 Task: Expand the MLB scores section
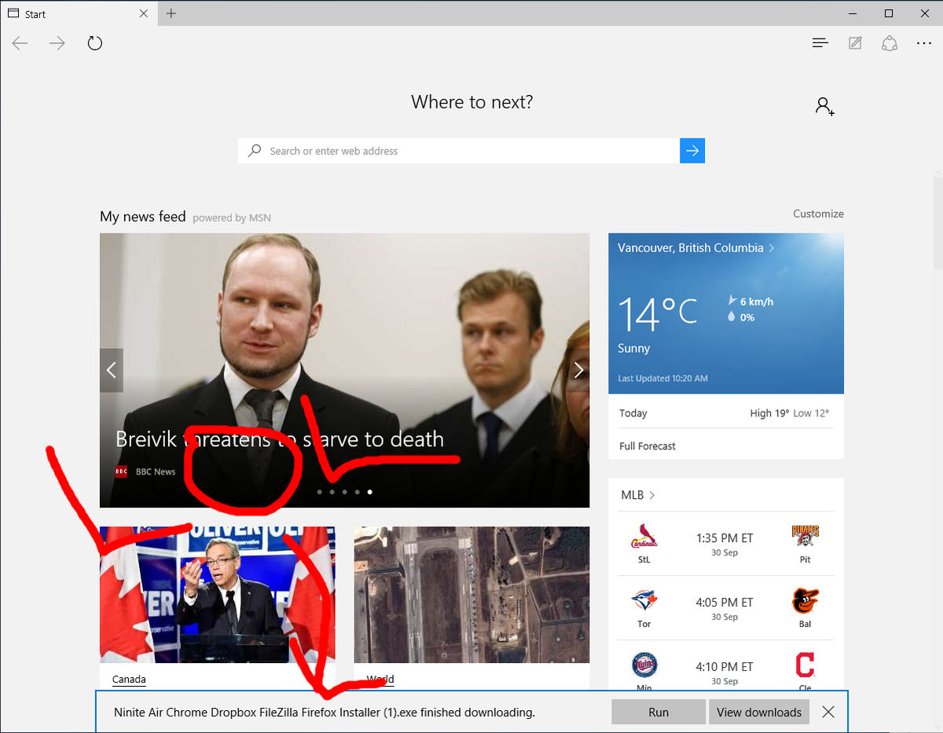pos(638,495)
